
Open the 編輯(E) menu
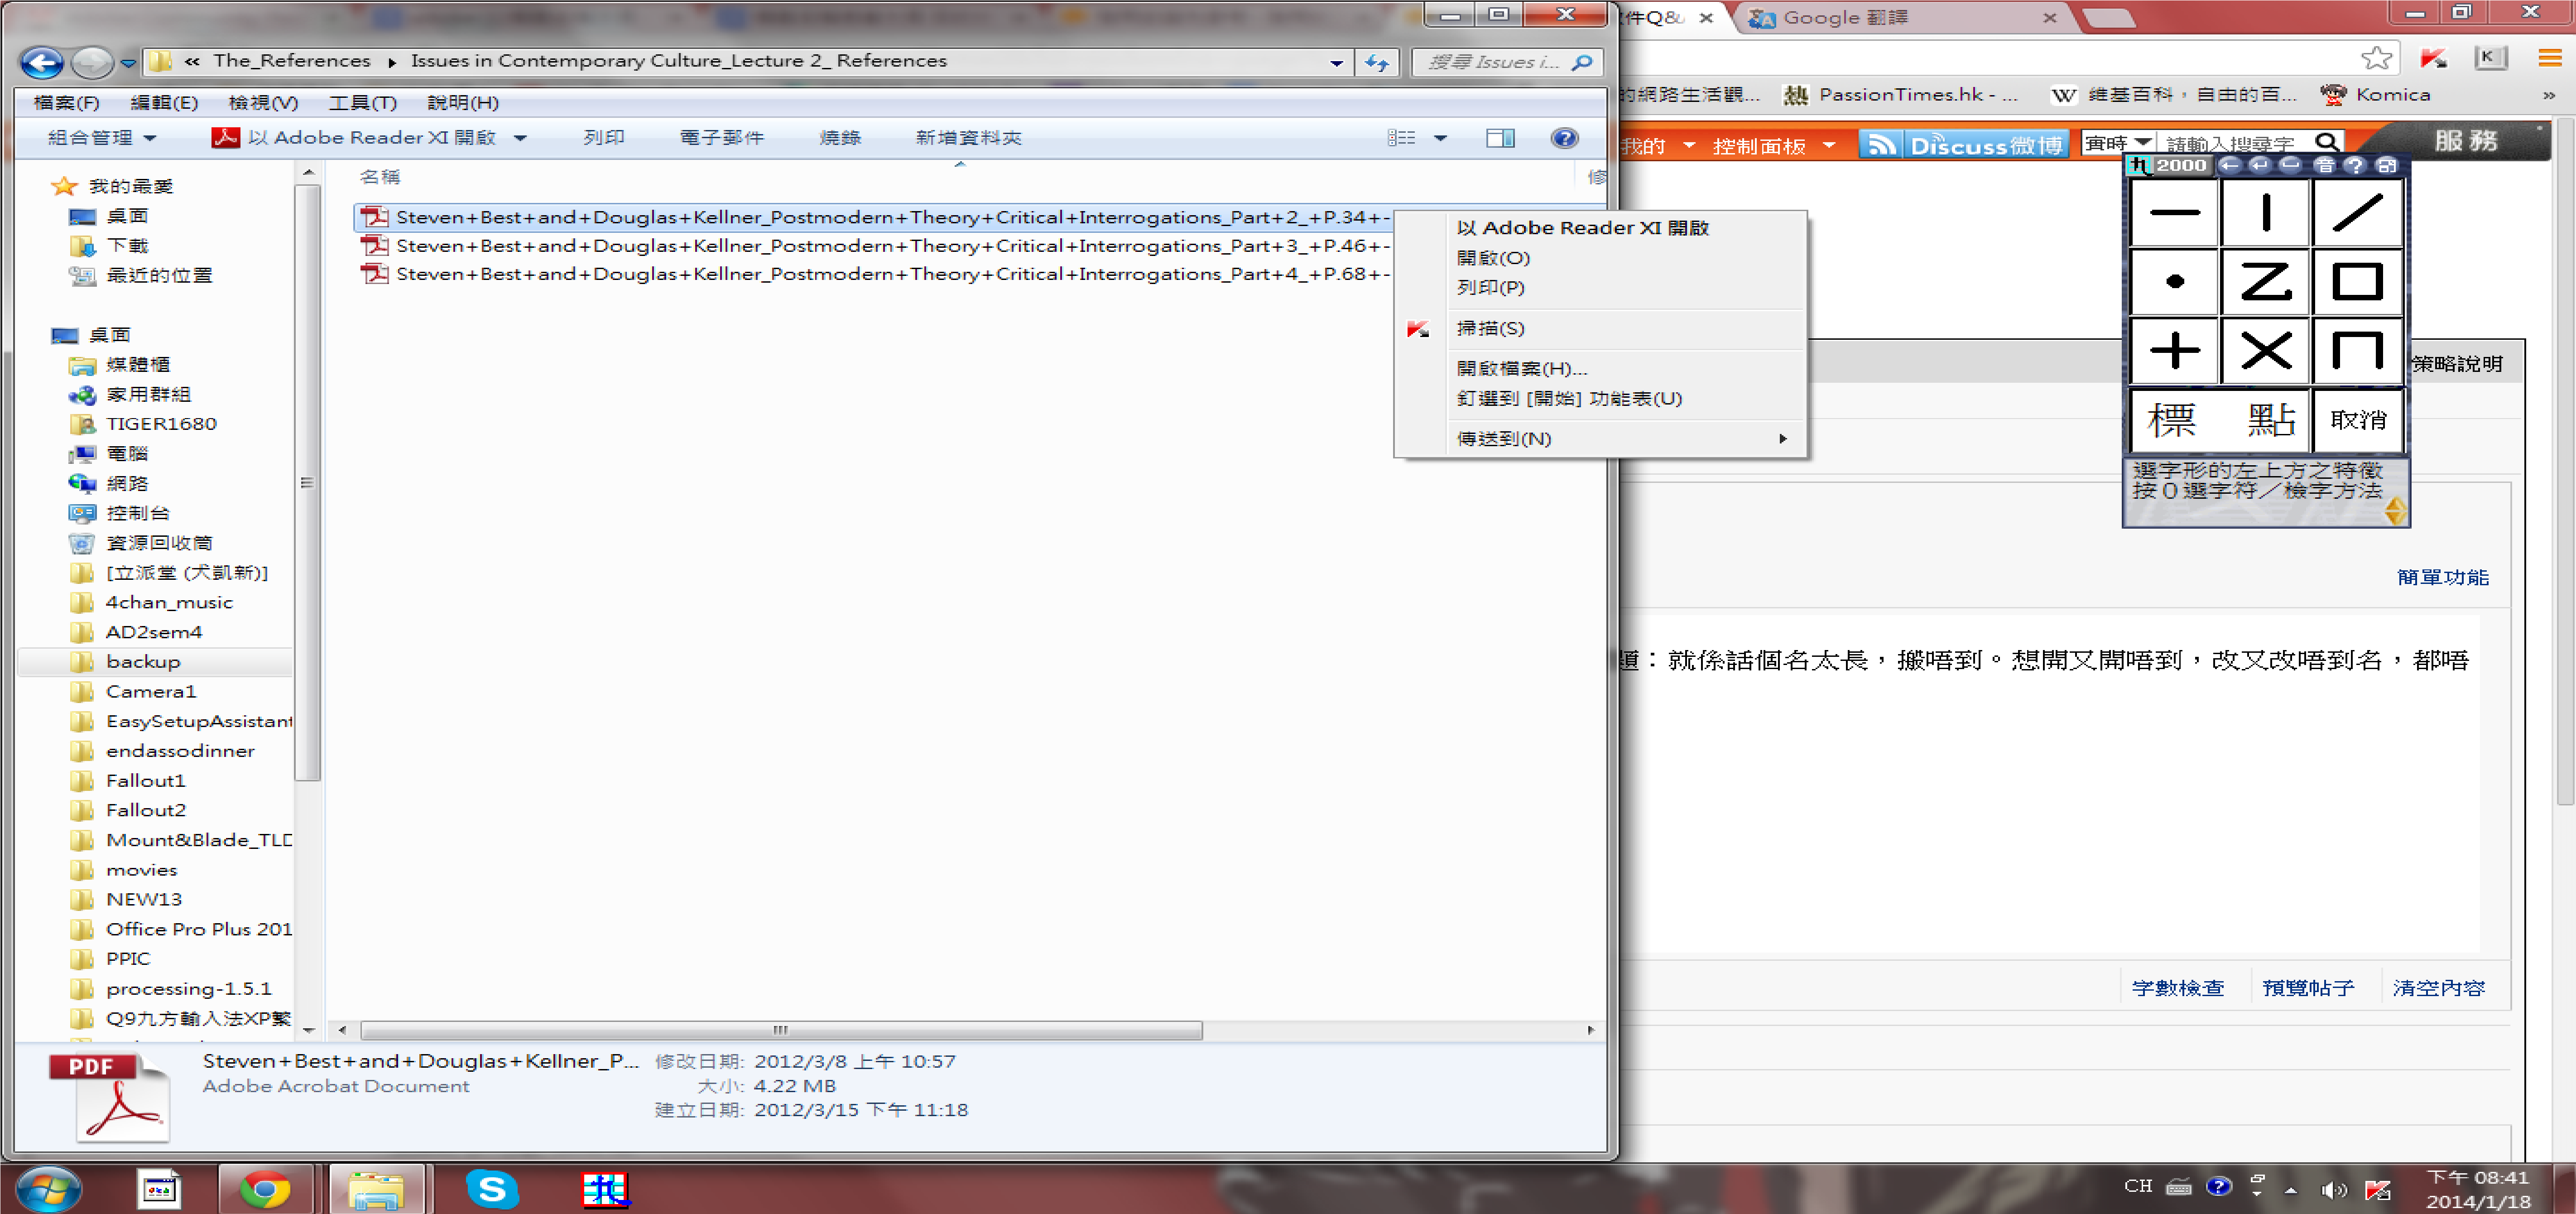point(164,102)
